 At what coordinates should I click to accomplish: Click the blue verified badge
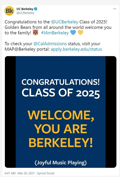point(36,9)
